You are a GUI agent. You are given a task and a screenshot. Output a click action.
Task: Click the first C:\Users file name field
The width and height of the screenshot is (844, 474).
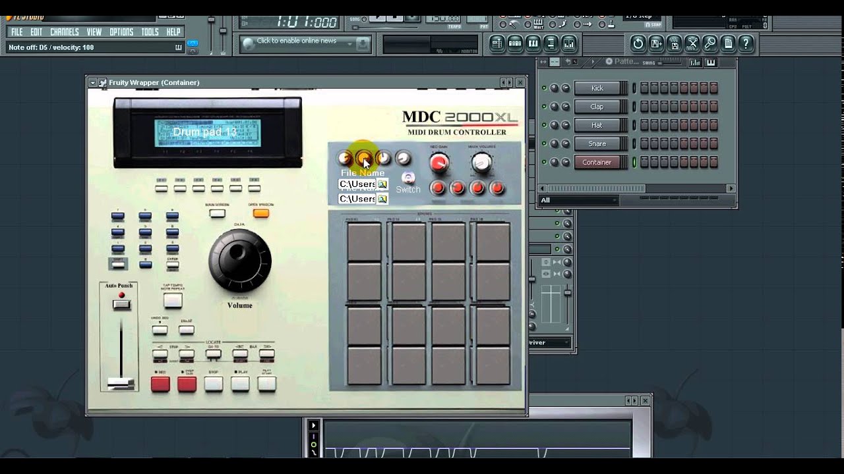click(357, 184)
